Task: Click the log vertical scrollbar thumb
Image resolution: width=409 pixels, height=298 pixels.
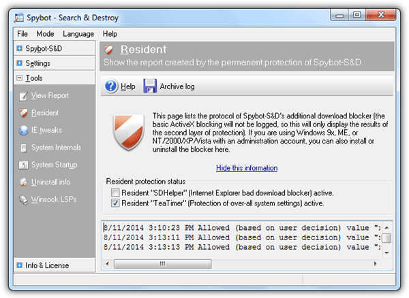Action: pos(387,238)
